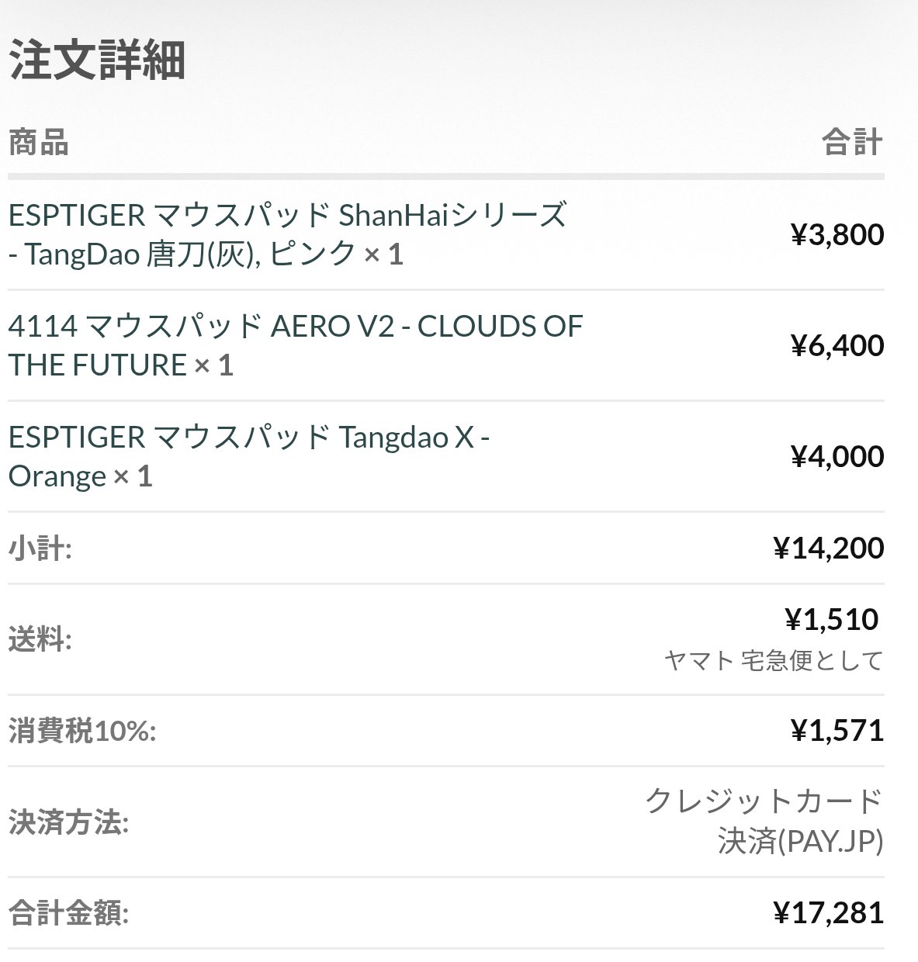Image resolution: width=918 pixels, height=962 pixels.
Task: Click the クレジットカード決済(PAY.JP) text
Action: pyautogui.click(x=764, y=822)
